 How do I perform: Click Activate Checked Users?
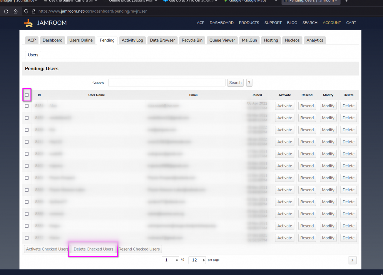point(47,249)
